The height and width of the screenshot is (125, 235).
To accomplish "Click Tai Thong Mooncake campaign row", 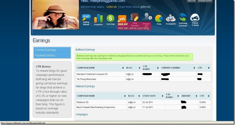I will tap(143, 79).
